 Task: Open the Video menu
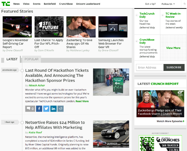pyautogui.click(x=26, y=4)
